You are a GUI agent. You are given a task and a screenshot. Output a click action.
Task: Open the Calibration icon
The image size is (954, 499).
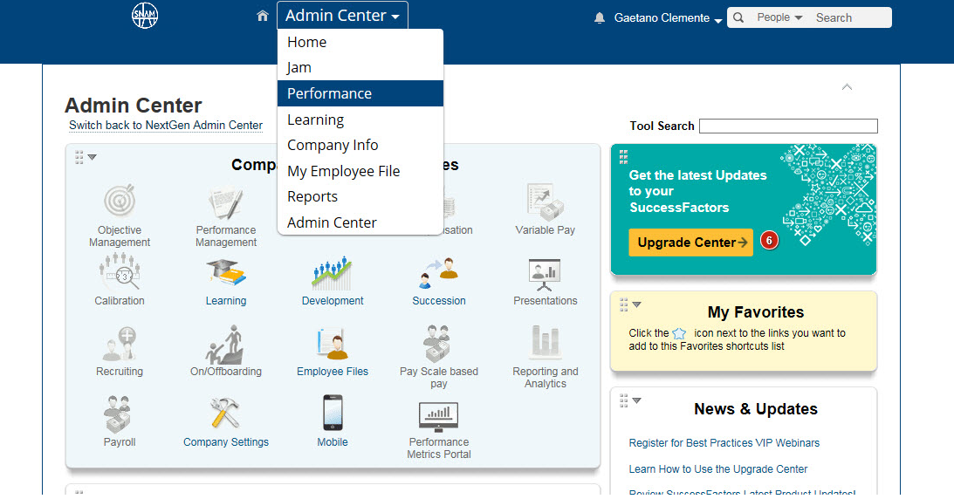(120, 271)
